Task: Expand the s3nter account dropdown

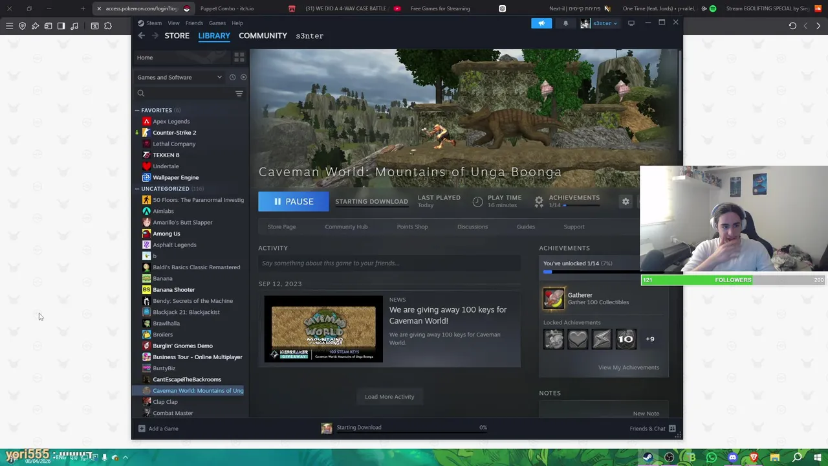Action: [600, 23]
